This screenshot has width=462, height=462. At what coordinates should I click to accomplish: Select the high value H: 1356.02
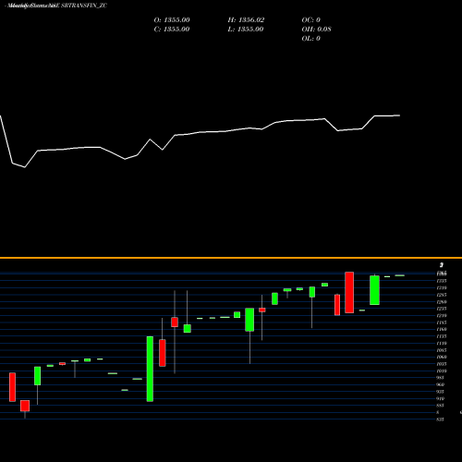coord(246,20)
